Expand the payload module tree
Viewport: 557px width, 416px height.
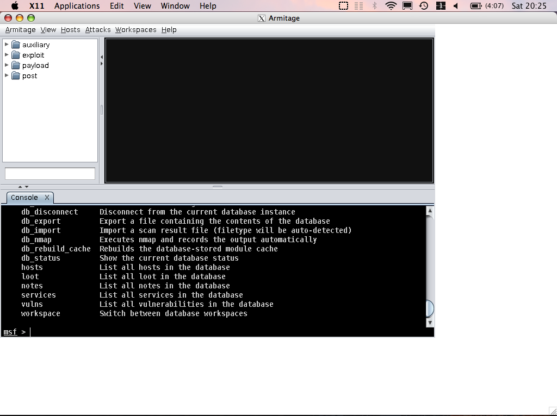click(7, 65)
